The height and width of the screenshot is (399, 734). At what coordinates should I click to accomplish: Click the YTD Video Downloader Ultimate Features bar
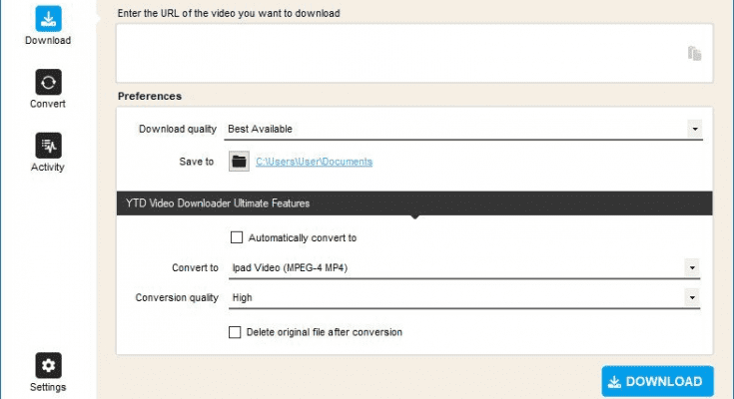(414, 203)
